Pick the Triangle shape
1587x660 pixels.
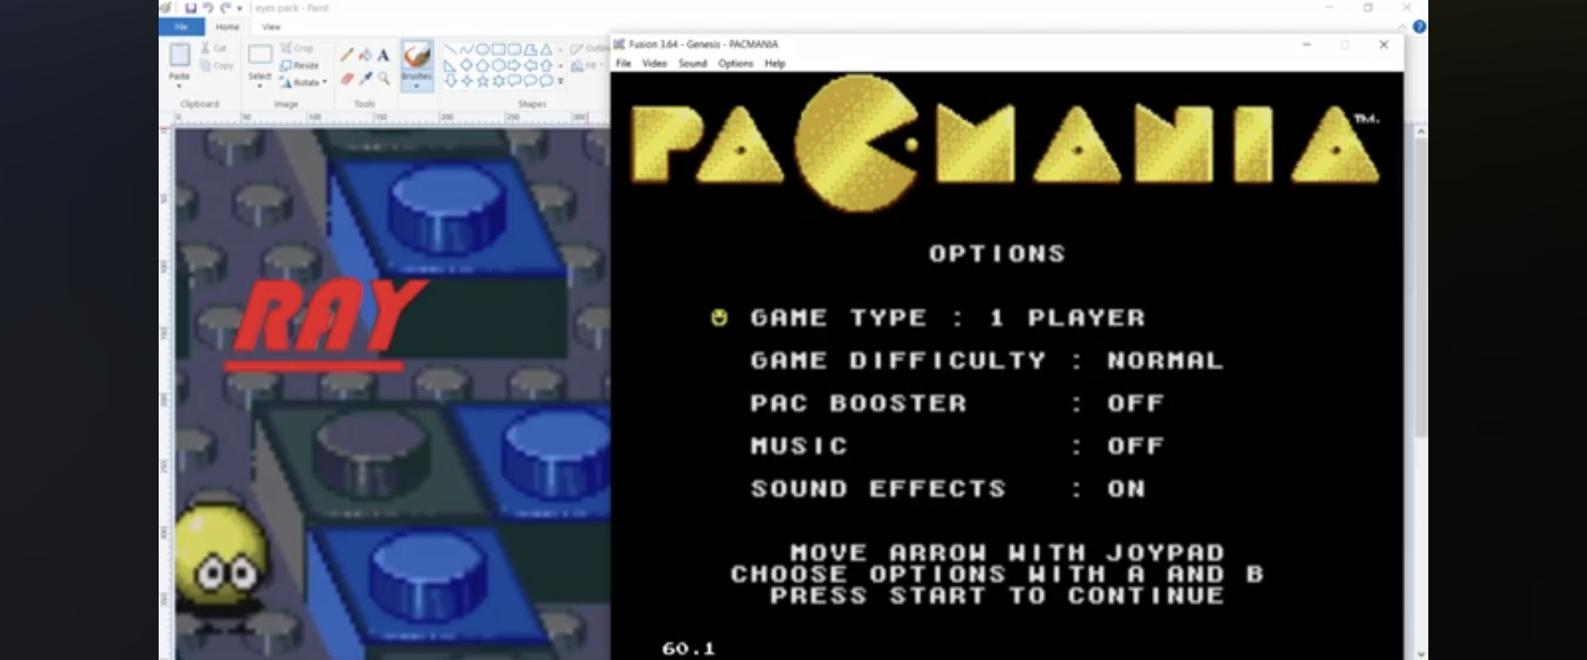[546, 49]
